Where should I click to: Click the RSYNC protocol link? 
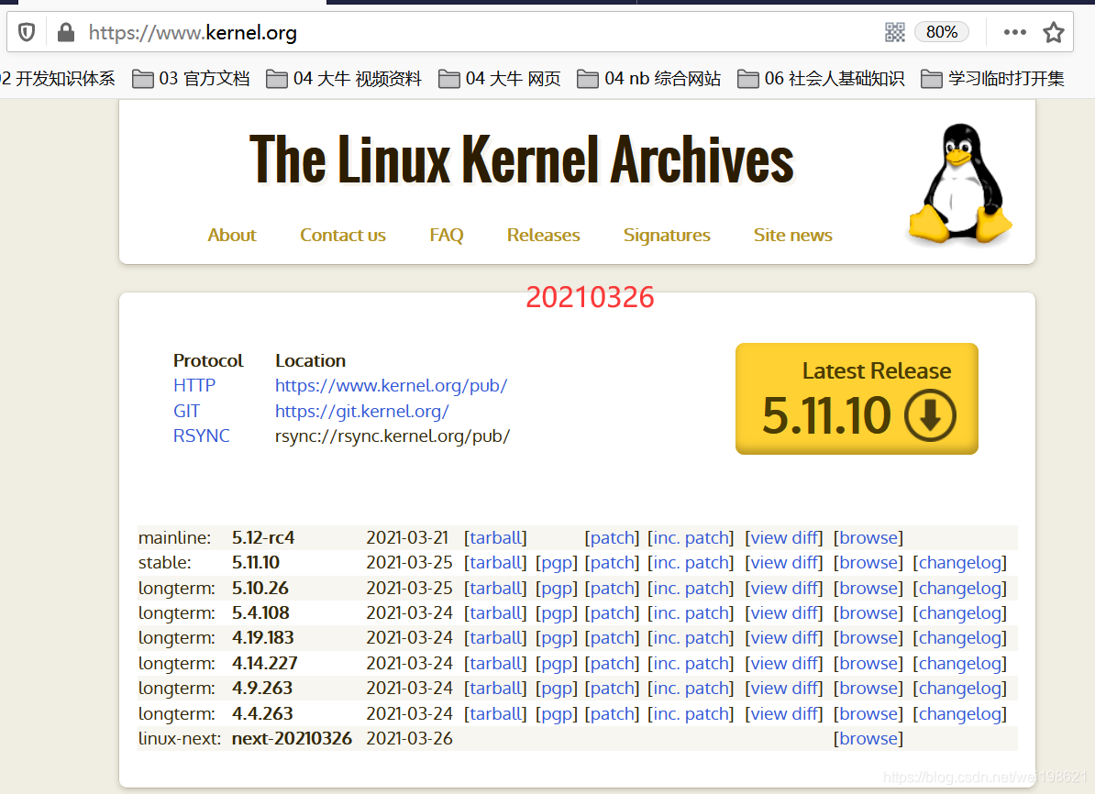[x=201, y=436]
